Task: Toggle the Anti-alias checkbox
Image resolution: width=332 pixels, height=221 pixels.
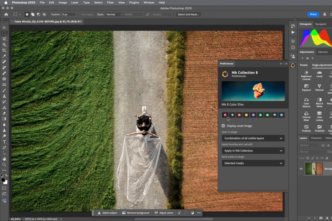Action: click(79, 14)
